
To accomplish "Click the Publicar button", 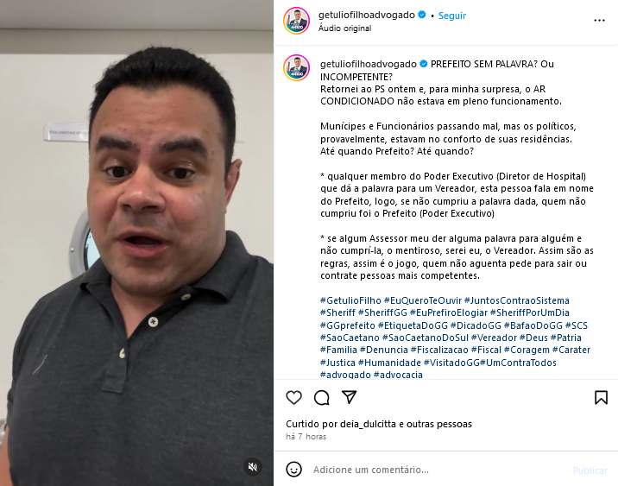I will tap(590, 470).
